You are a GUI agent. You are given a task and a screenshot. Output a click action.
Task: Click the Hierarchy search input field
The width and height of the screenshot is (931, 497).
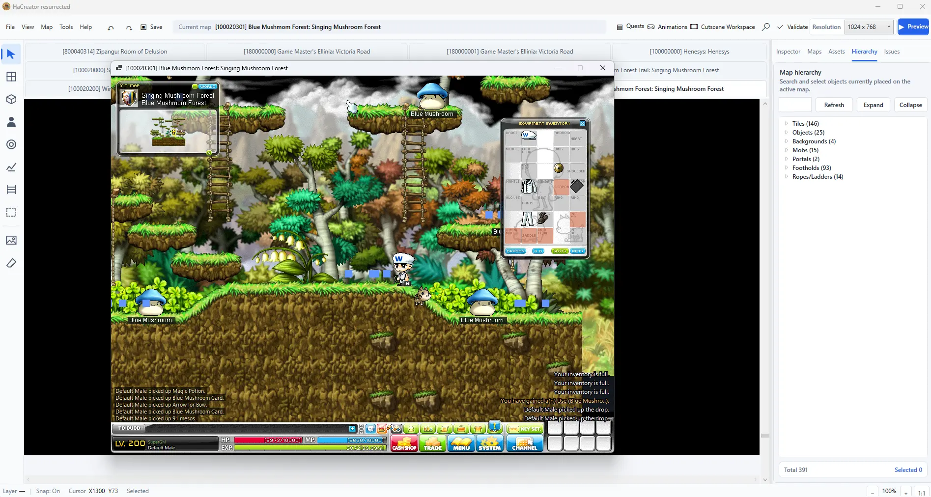[795, 105]
